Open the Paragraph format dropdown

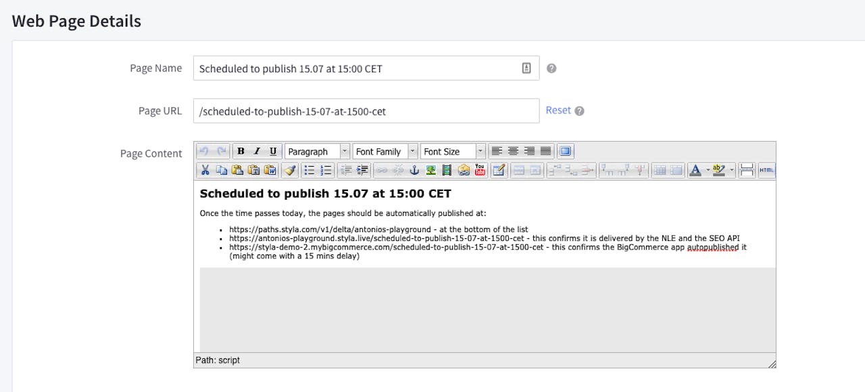coord(317,151)
